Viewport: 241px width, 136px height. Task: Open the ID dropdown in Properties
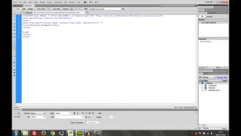(x=38, y=117)
